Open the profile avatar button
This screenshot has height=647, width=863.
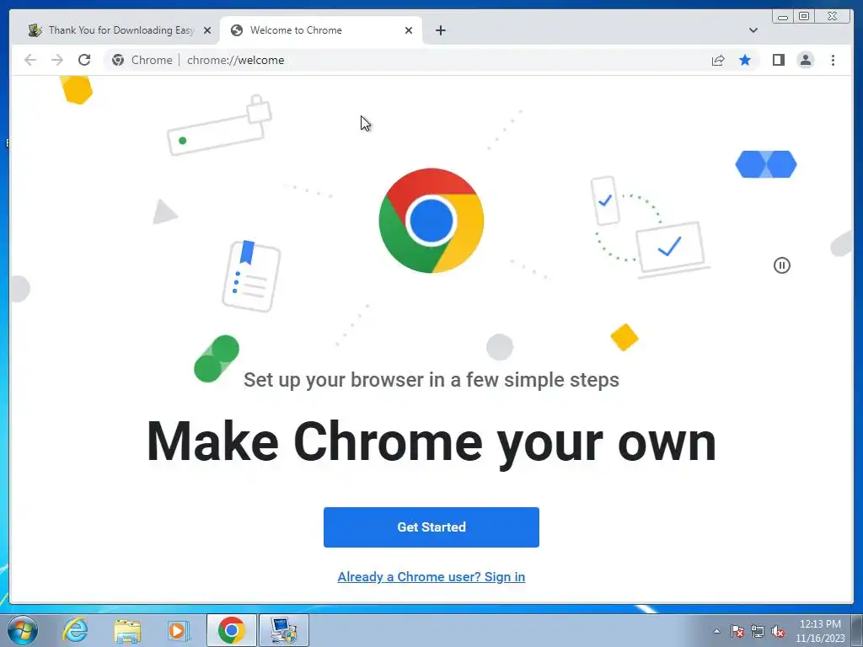pos(805,60)
